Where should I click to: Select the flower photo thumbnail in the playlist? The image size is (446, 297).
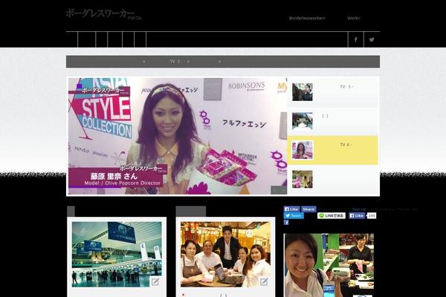point(303,179)
